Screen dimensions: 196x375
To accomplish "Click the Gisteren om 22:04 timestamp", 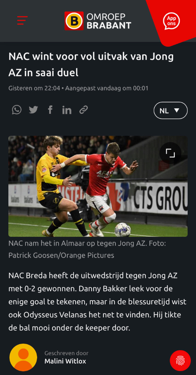I will [x=34, y=88].
